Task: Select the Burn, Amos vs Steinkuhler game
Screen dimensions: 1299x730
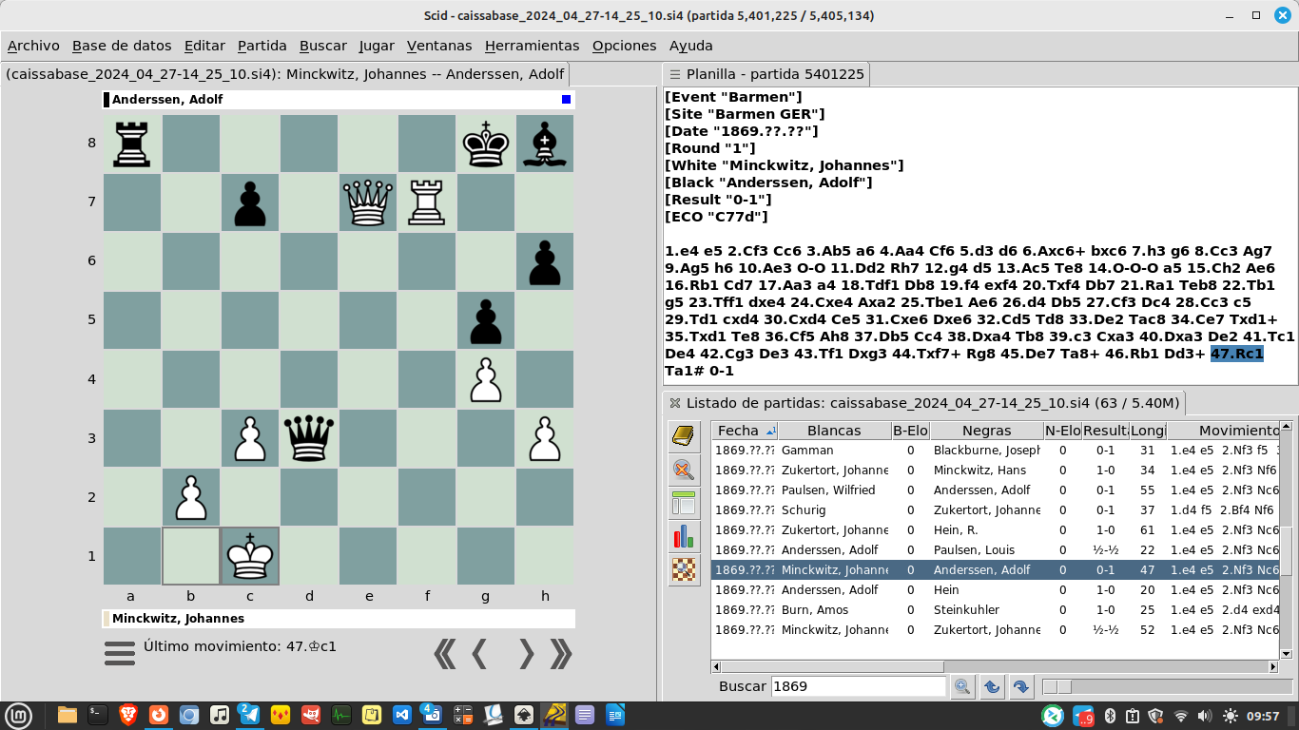Action: (x=995, y=610)
